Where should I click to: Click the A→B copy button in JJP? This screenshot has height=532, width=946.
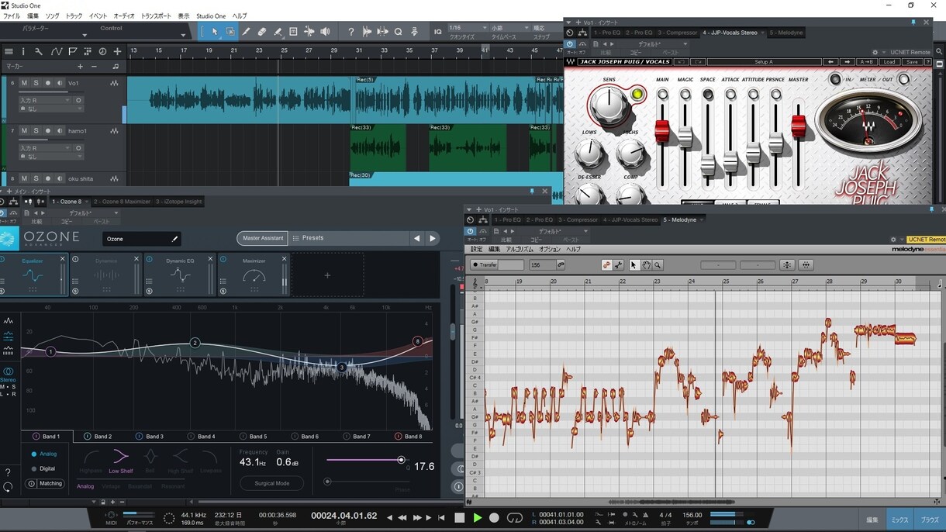click(868, 62)
